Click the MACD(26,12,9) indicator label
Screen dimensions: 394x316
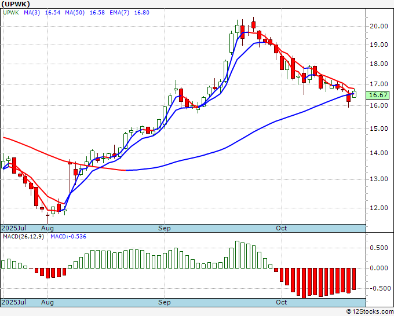pyautogui.click(x=23, y=237)
